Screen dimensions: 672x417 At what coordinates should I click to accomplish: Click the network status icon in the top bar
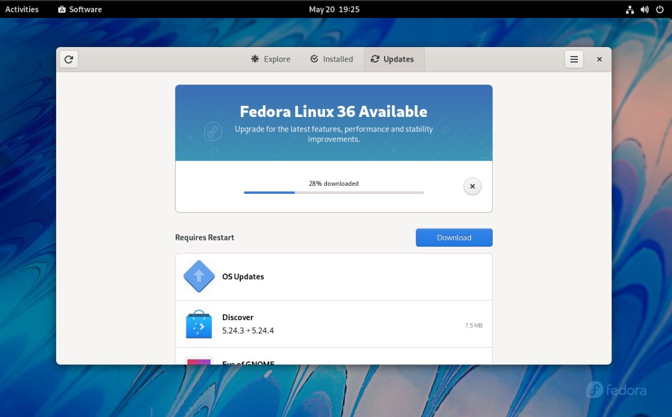point(629,9)
